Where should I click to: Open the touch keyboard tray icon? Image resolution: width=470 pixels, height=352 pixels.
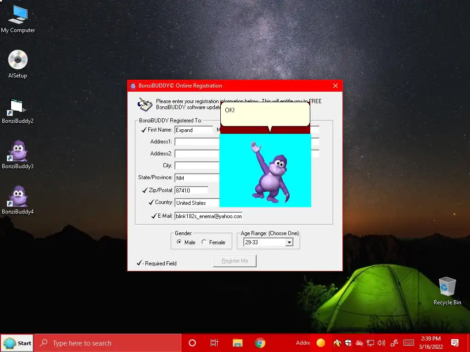click(408, 343)
